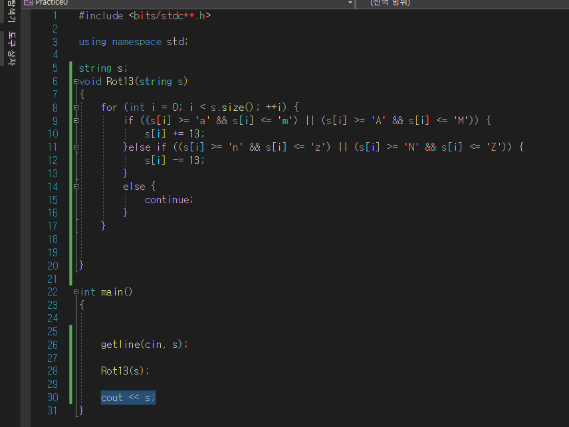Image resolution: width=569 pixels, height=427 pixels.
Task: Click the using namespace std; line
Action: coord(133,42)
